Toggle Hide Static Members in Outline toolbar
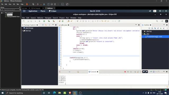The width and height of the screenshot is (169, 95). [x=158, y=28]
